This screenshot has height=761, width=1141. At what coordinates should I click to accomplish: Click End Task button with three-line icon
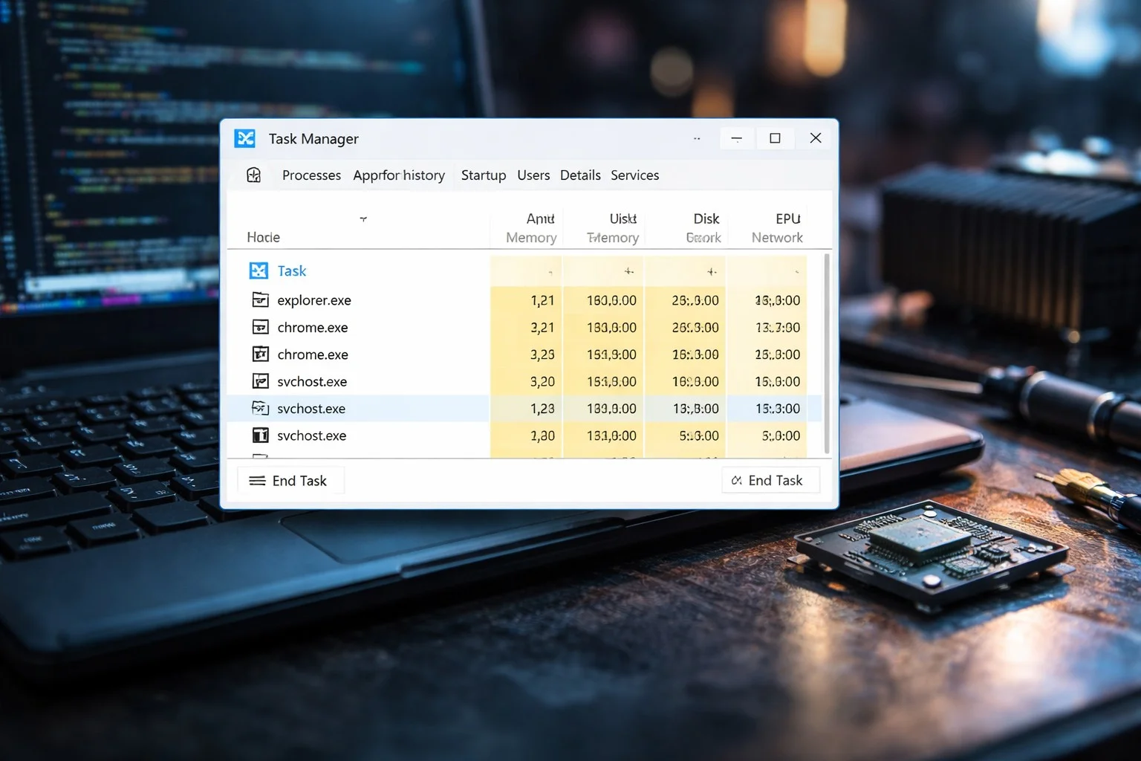(290, 481)
